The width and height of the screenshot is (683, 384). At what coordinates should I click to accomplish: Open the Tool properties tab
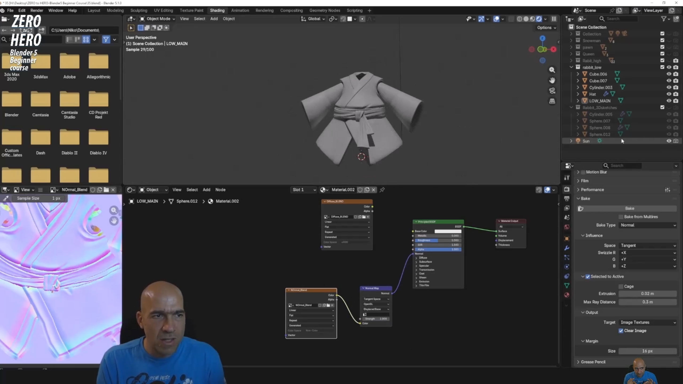(567, 178)
